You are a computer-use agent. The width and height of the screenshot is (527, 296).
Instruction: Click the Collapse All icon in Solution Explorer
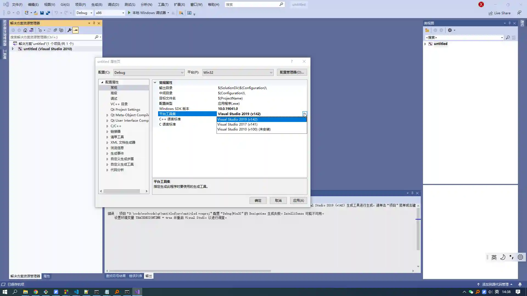click(55, 30)
